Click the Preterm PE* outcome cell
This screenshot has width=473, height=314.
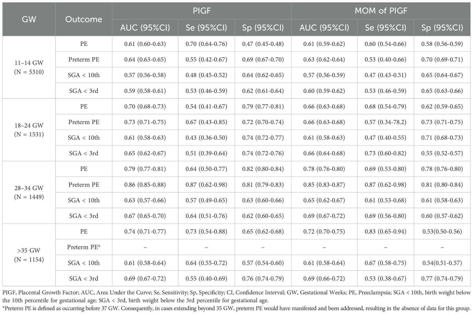point(84,247)
